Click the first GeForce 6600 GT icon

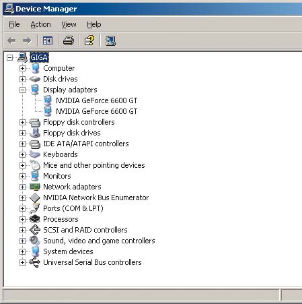point(48,100)
